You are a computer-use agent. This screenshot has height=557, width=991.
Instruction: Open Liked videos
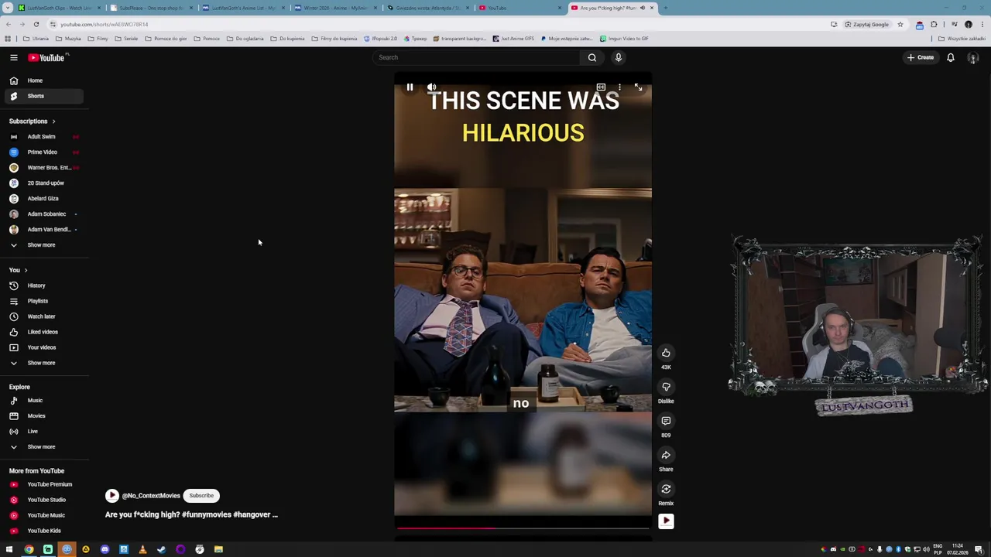coord(43,332)
